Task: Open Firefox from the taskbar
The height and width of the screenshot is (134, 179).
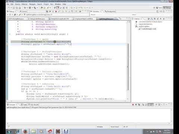Action: tap(25, 131)
